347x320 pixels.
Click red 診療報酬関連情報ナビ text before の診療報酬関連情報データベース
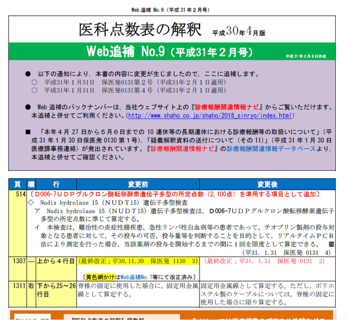point(182,149)
